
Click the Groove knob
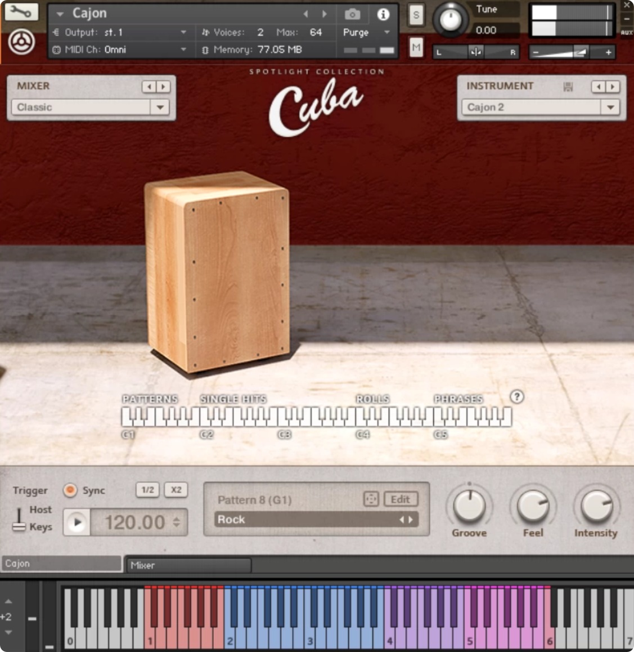tap(470, 506)
